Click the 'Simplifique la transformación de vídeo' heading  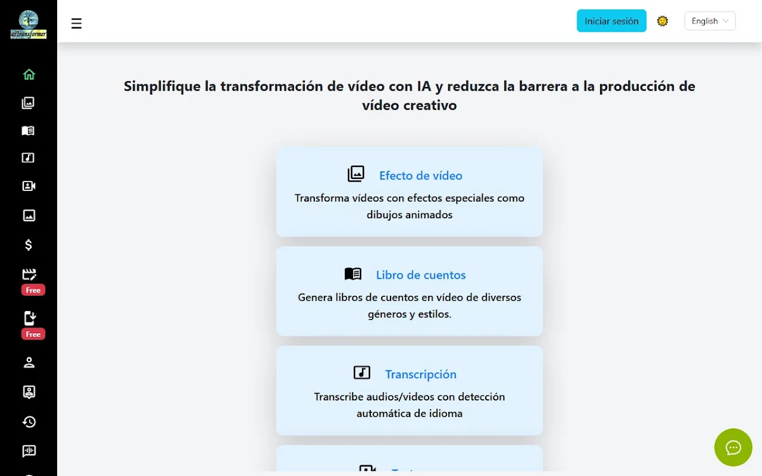410,96
